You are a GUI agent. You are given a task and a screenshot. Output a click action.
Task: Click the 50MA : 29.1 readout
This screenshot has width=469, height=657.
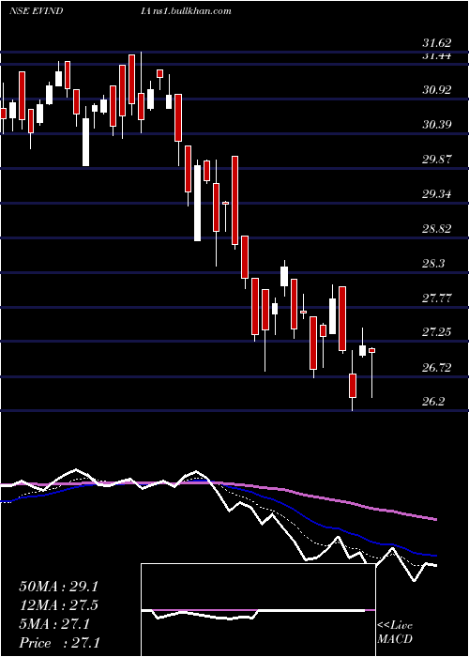pos(58,587)
